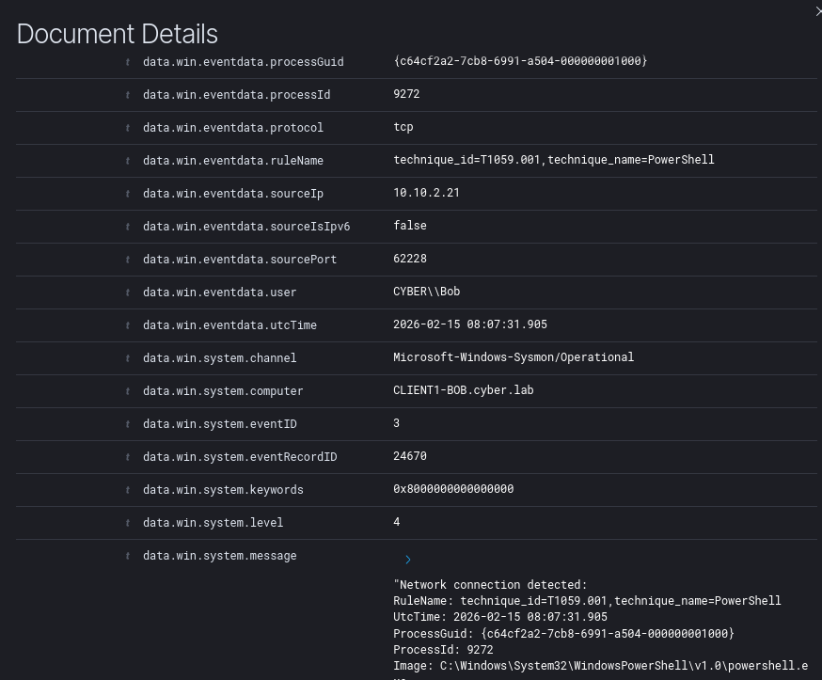The height and width of the screenshot is (680, 822).
Task: Click the source IP value 10.10.2.21
Action: [426, 193]
